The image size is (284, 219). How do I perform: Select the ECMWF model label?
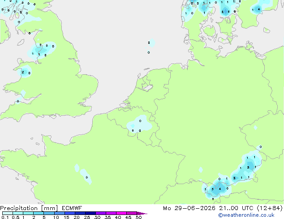[72, 208]
